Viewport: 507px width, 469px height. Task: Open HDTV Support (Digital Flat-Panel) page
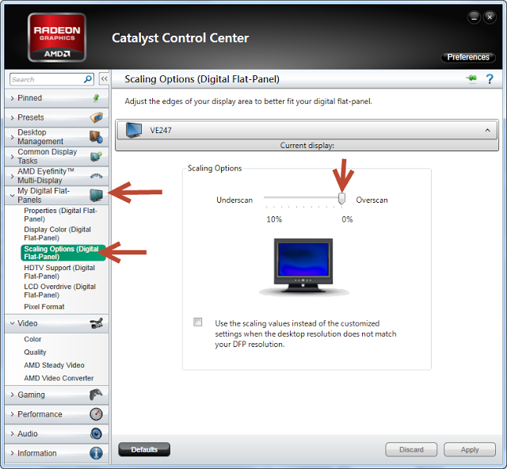click(x=59, y=272)
